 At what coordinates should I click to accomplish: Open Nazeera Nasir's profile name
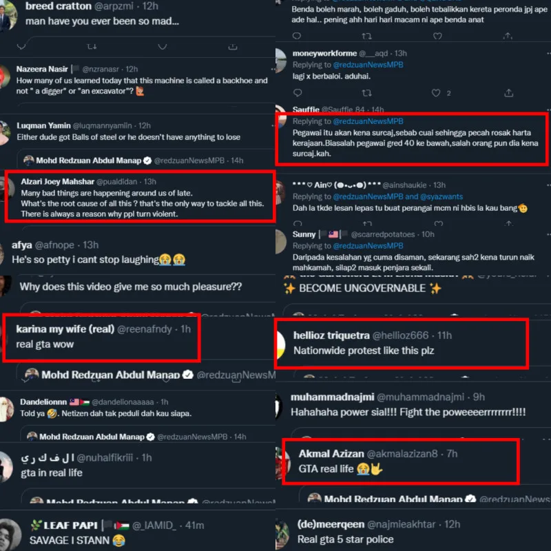pos(42,69)
